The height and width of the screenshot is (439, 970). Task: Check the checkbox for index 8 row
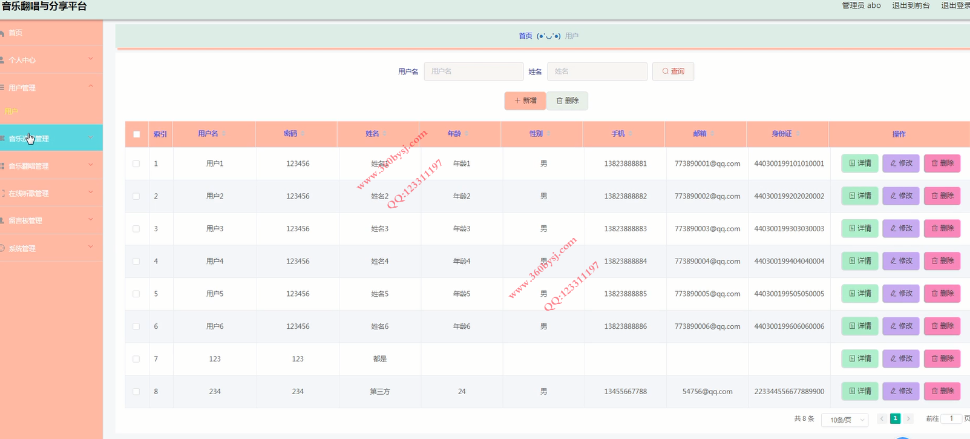point(136,392)
